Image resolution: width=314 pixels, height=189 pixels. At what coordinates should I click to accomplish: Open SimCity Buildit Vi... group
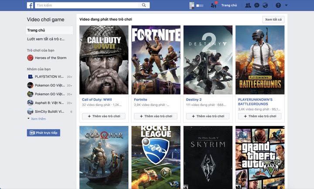point(49,111)
